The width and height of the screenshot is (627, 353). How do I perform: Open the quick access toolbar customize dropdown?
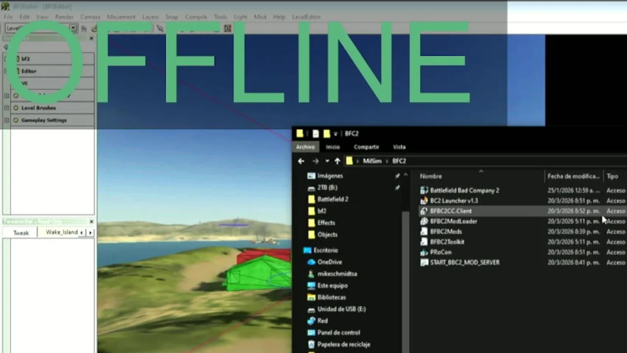(336, 133)
